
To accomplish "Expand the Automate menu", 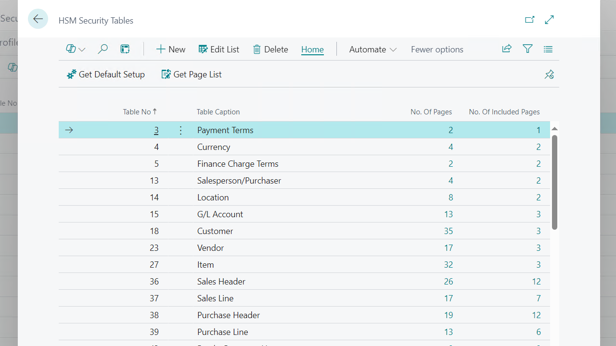I will 372,49.
